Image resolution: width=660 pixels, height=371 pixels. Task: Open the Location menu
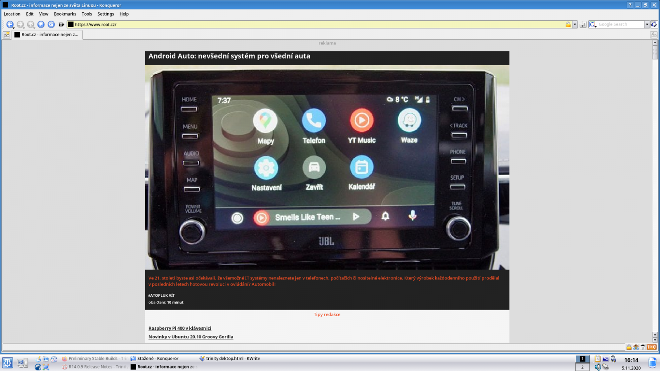coord(12,14)
